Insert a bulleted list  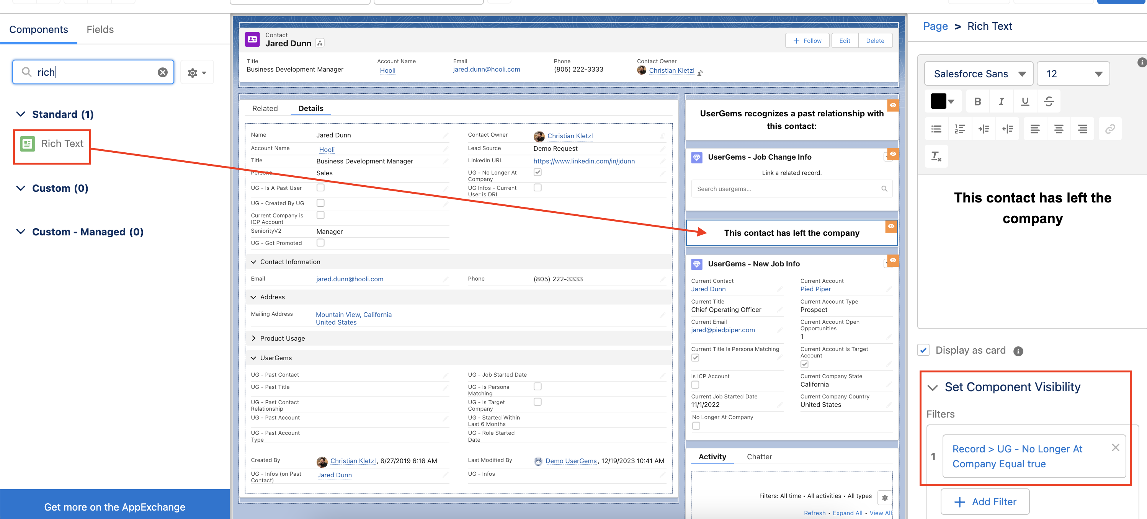tap(936, 129)
